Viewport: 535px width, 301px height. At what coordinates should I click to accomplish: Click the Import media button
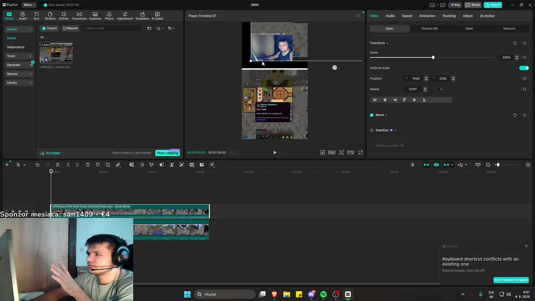(49, 28)
